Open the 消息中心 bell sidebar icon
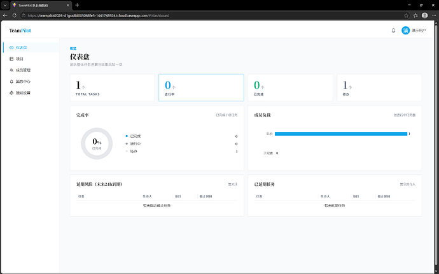 (x=11, y=82)
